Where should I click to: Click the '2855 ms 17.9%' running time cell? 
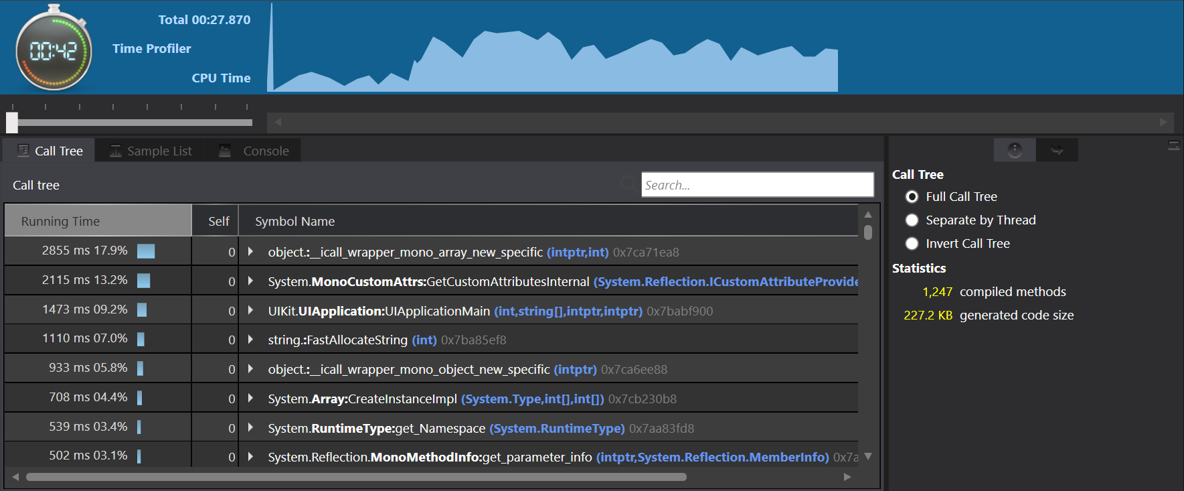click(98, 251)
